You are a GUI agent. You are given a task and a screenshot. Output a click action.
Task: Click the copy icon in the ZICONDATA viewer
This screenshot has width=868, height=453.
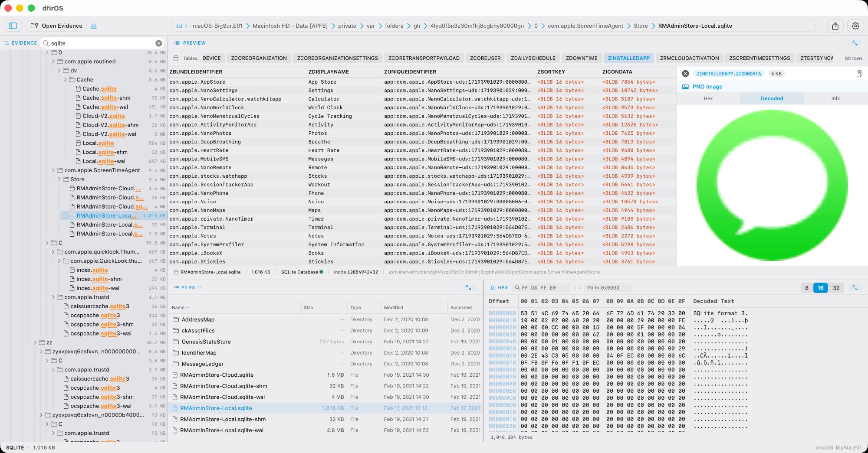pyautogui.click(x=859, y=74)
